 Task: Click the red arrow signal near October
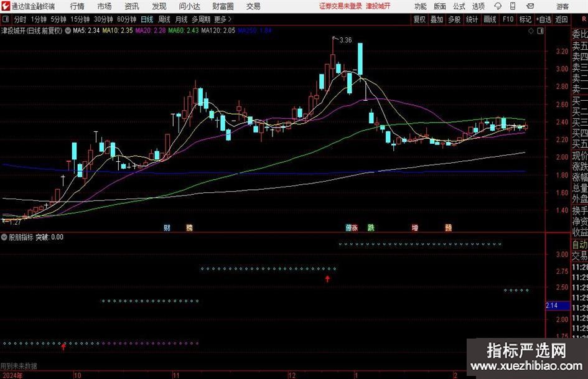[63, 347]
